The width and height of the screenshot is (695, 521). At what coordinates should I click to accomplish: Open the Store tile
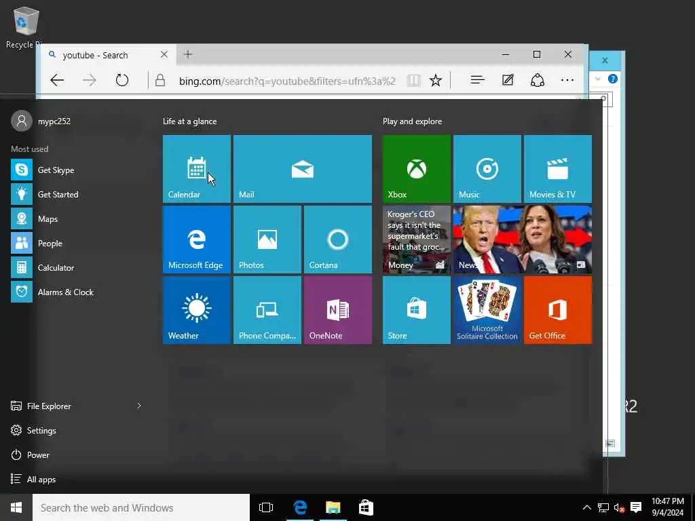pyautogui.click(x=417, y=309)
